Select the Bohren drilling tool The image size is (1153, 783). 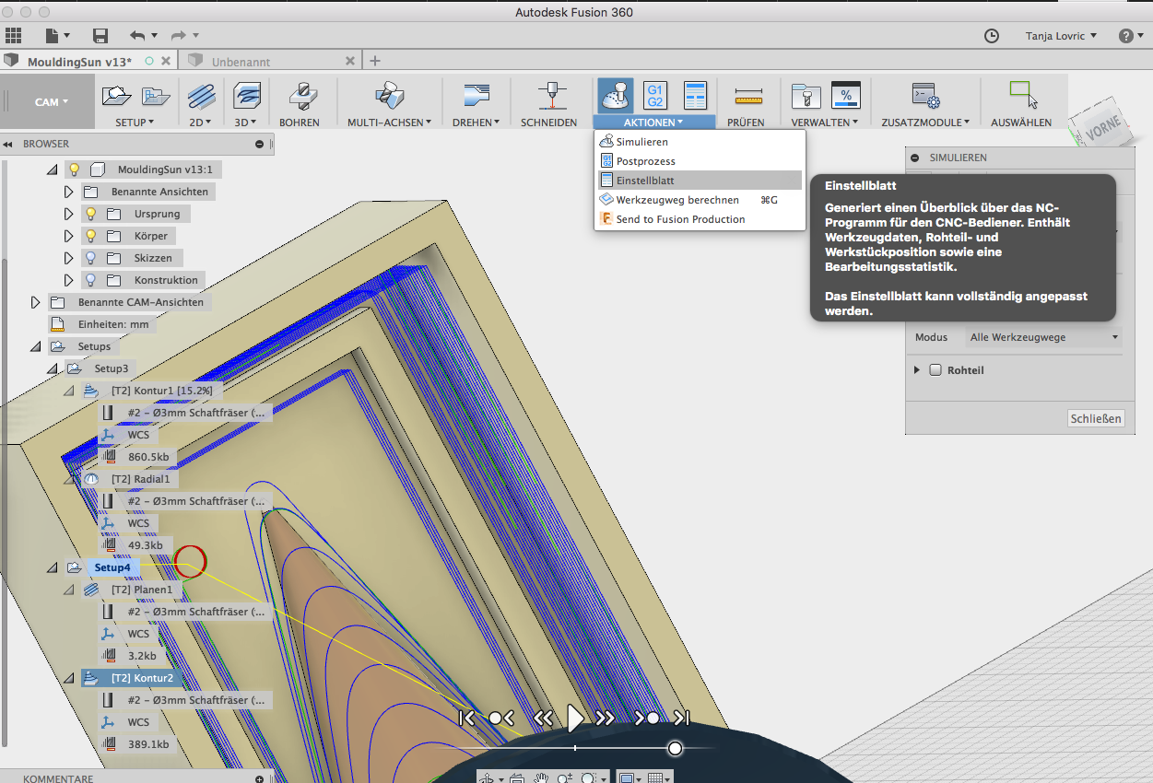[x=300, y=96]
